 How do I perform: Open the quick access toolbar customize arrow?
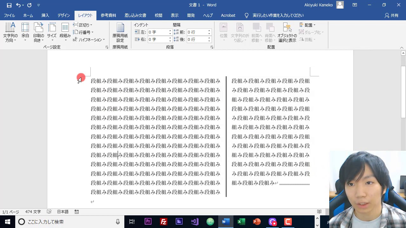[38, 5]
